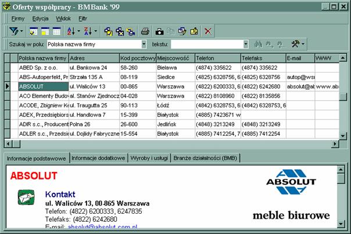The image size is (351, 234).
Task: Click the table view icon with yellow panel
Action: pyautogui.click(x=45, y=31)
